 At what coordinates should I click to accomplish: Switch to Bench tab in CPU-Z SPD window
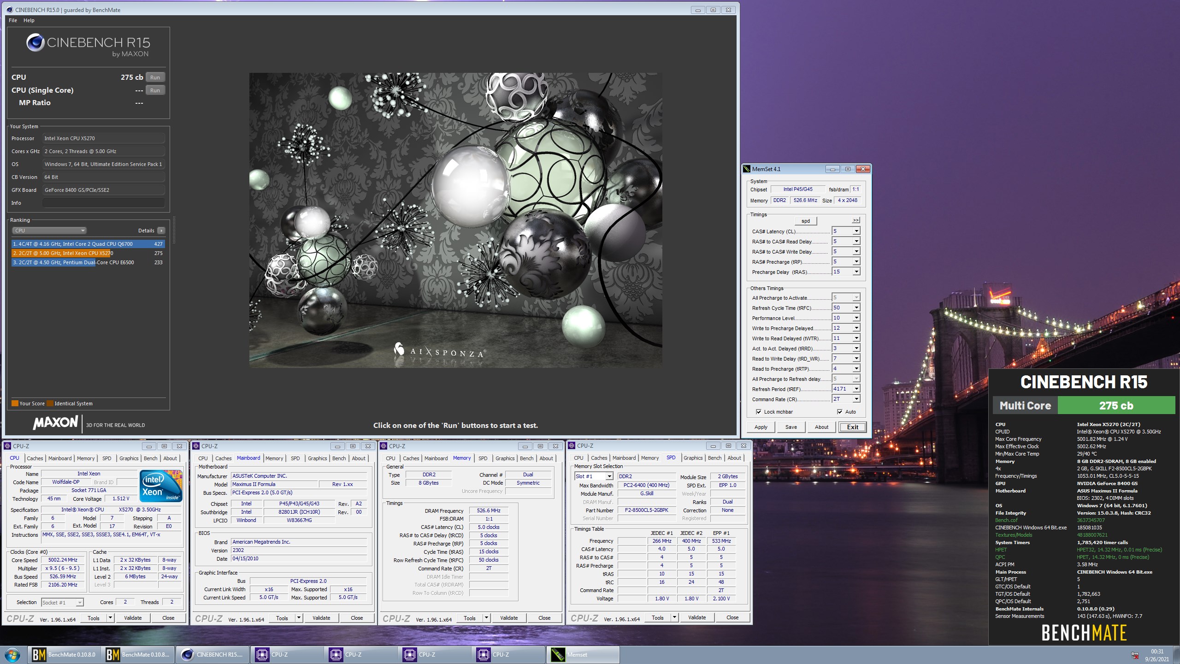click(714, 458)
